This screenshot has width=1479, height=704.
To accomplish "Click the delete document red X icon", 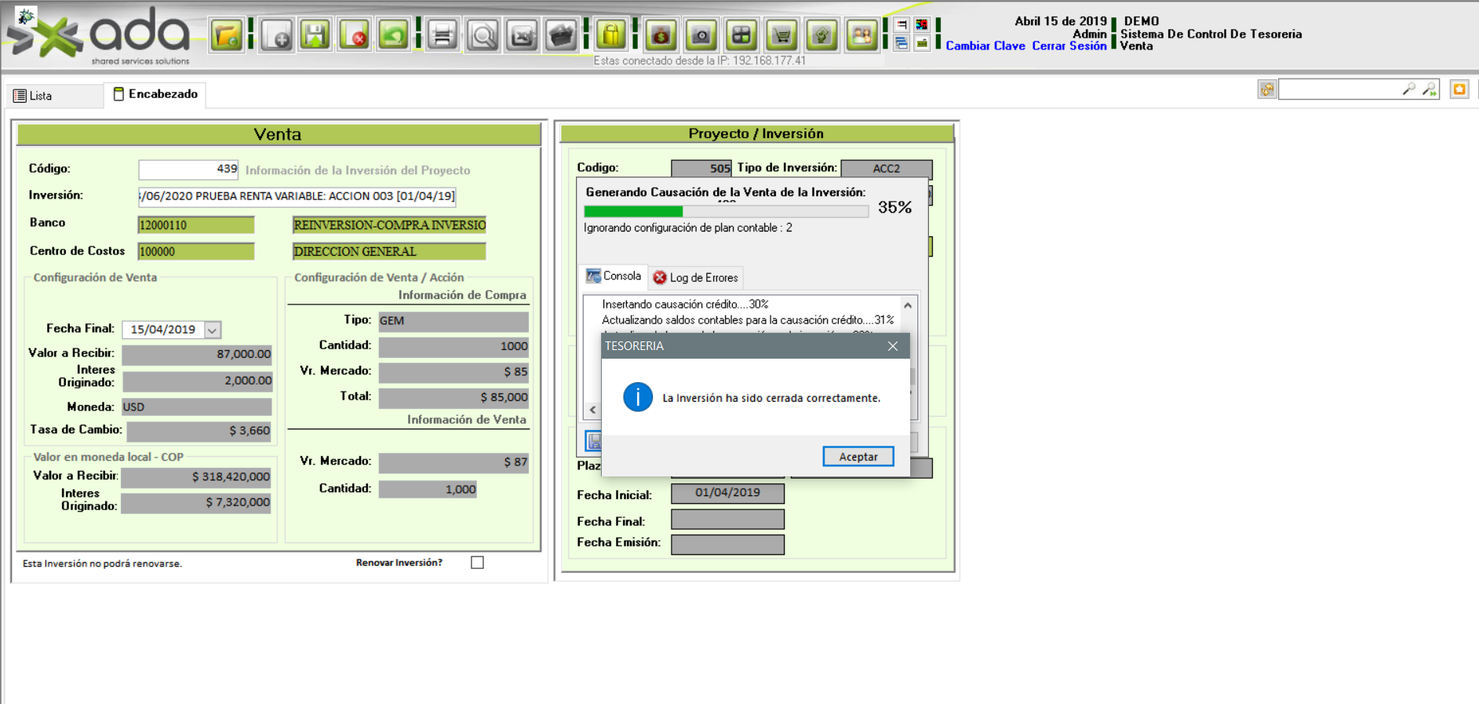I will (x=355, y=35).
